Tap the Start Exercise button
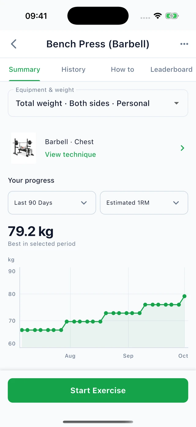196x427 pixels. tap(98, 390)
